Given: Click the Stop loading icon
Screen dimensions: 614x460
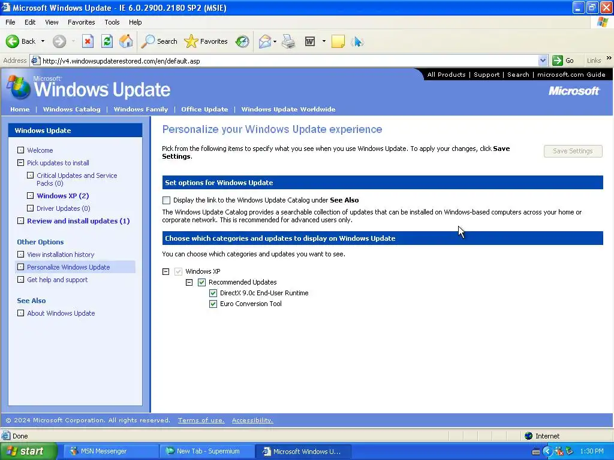Looking at the screenshot, I should coord(88,41).
